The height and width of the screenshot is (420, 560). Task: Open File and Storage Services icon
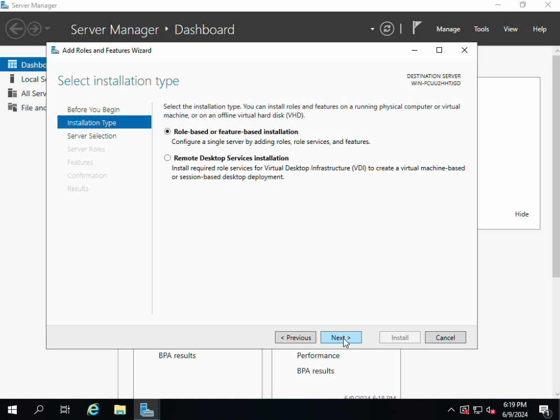(x=12, y=107)
